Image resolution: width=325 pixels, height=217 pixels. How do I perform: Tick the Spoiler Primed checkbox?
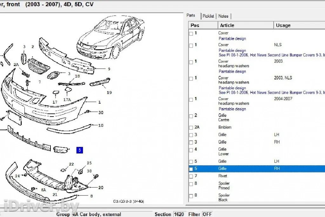pyautogui.click(x=191, y=184)
